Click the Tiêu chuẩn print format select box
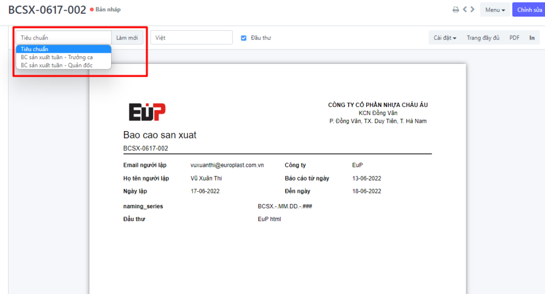Viewport: 545px width, 294px height. coord(63,38)
